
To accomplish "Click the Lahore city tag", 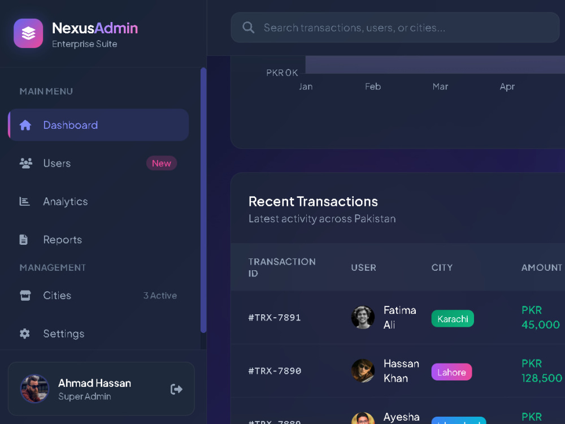I will [x=451, y=372].
